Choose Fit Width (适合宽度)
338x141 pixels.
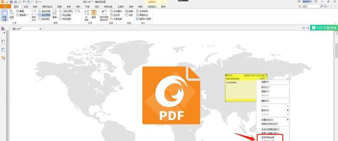(x=44, y=15)
